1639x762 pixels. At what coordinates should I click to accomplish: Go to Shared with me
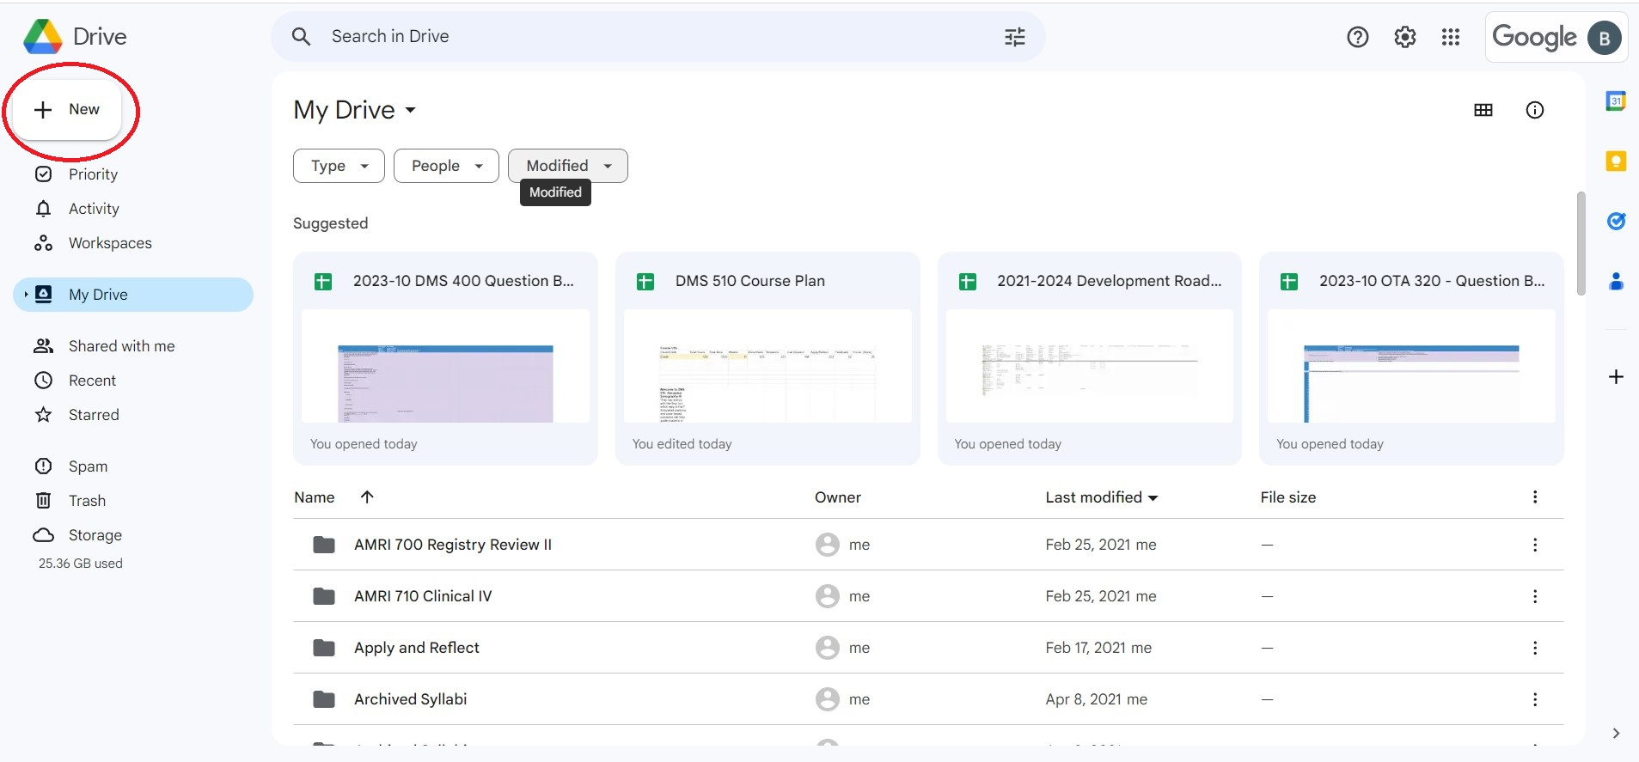point(121,346)
